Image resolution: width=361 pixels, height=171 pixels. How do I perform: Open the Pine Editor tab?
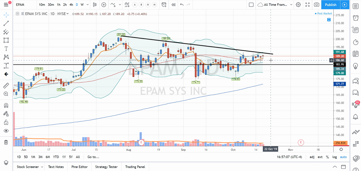(79, 167)
